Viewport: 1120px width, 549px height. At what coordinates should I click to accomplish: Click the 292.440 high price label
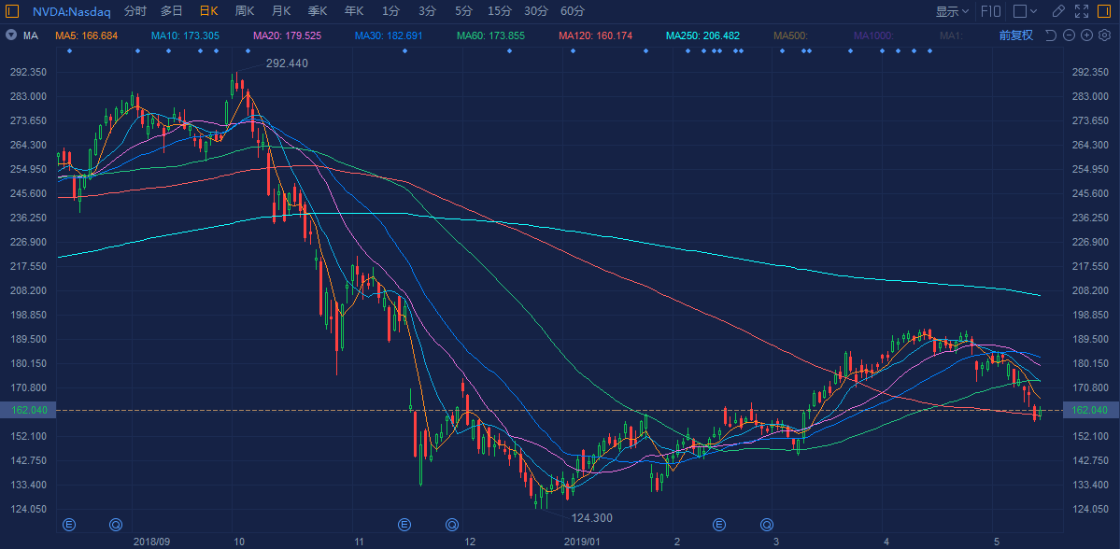point(287,63)
